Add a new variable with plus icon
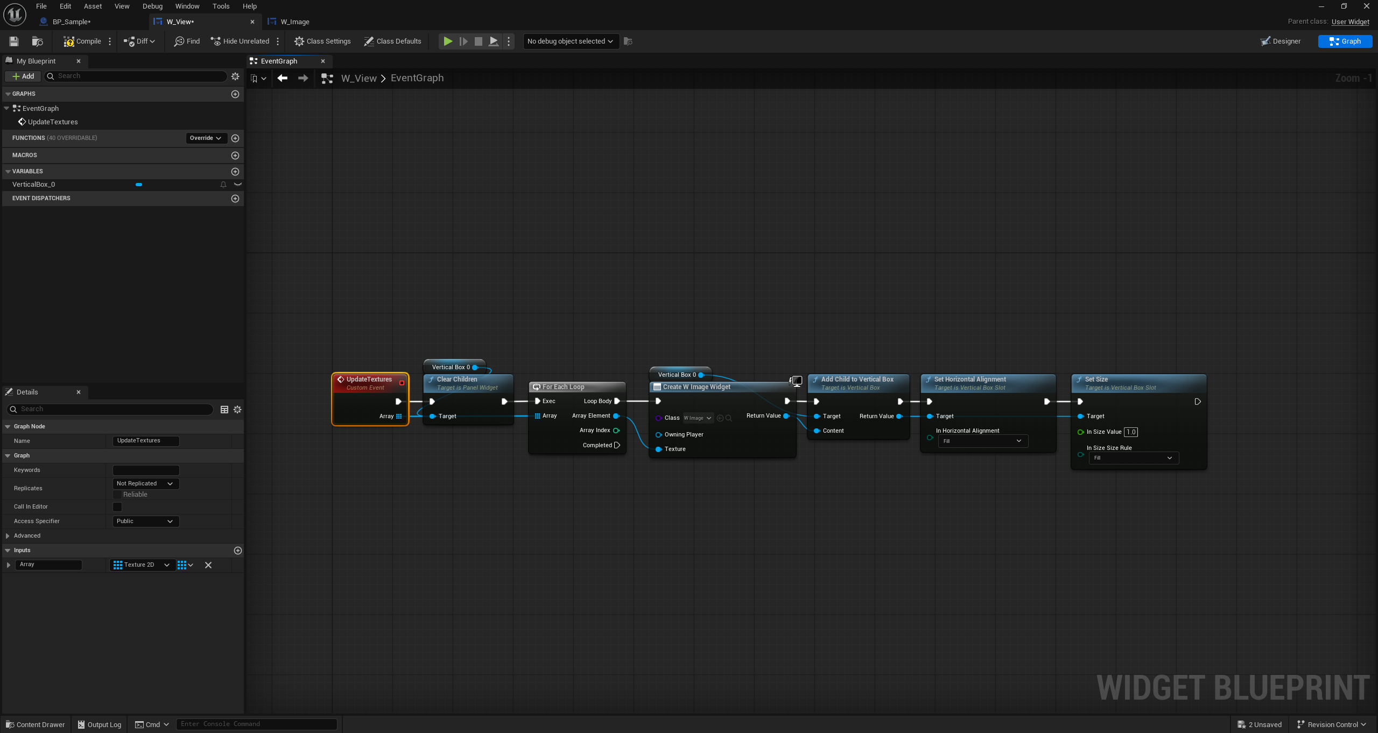The width and height of the screenshot is (1378, 733). click(235, 172)
